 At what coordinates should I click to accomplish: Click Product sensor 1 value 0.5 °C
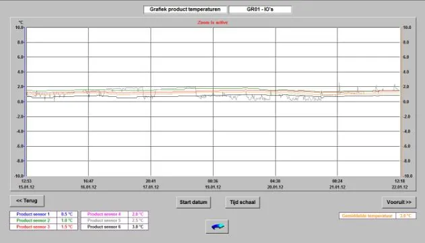pos(67,214)
